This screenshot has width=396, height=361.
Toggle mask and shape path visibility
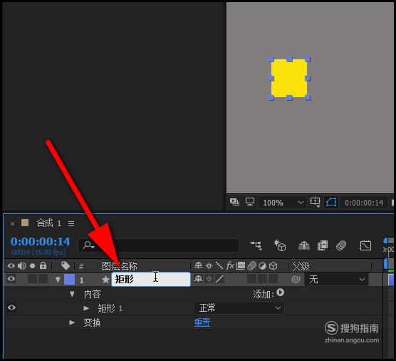(331, 202)
